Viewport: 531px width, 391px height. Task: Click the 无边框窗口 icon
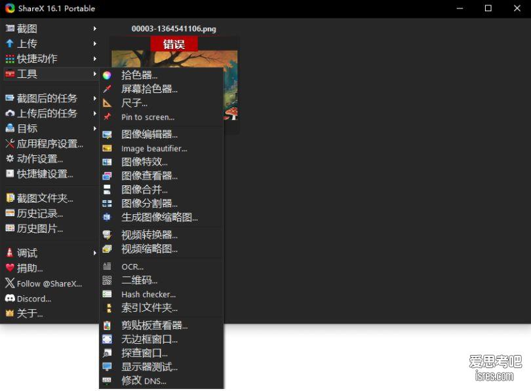[x=107, y=339]
